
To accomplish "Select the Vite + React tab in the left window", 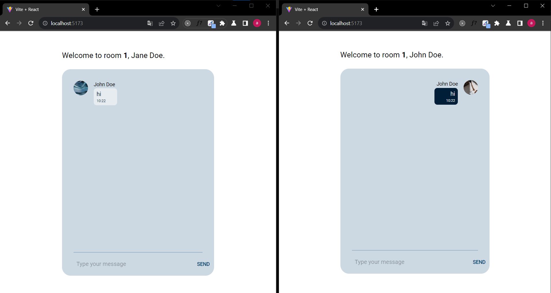I will [46, 10].
